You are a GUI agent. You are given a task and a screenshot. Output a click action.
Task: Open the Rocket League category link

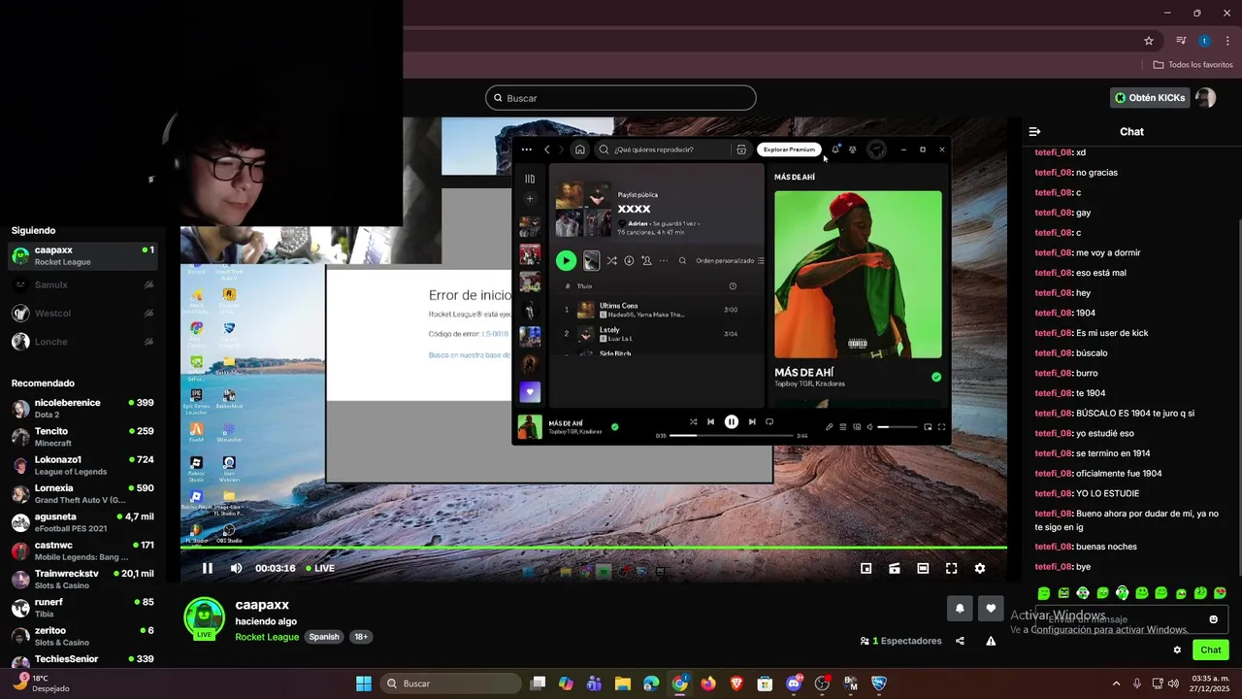267,637
